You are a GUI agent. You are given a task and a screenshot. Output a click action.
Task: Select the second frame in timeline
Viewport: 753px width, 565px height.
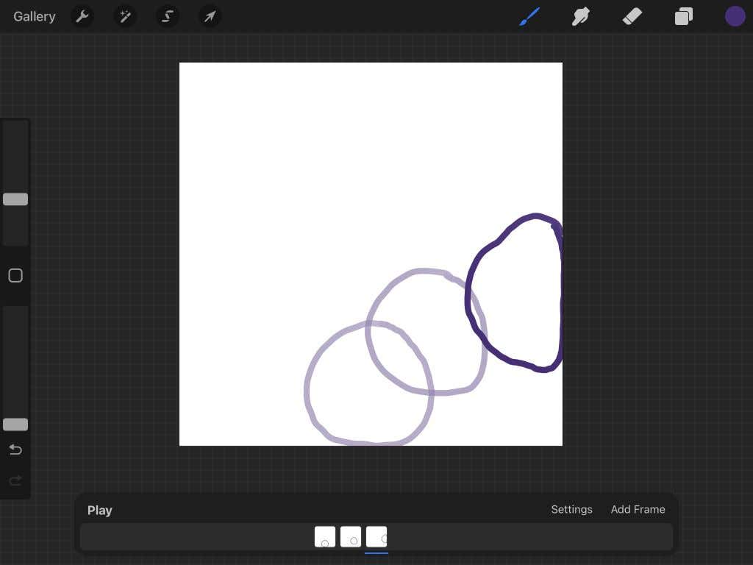point(351,537)
